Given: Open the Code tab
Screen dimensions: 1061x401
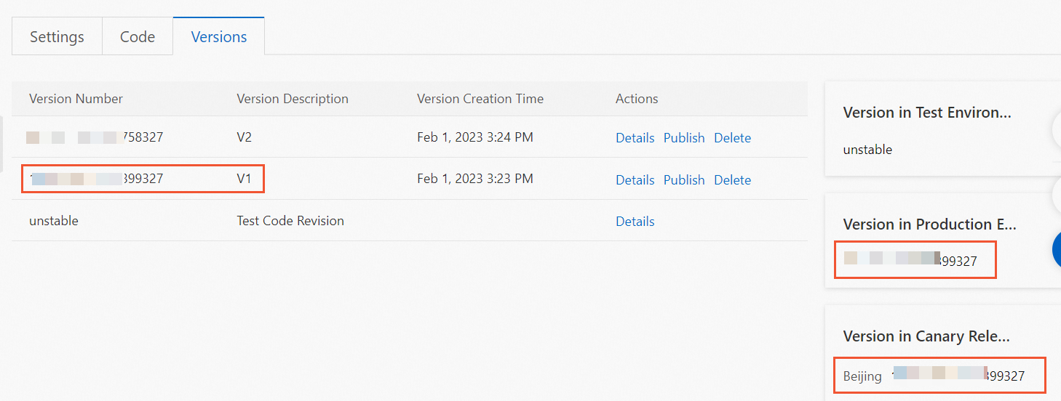Looking at the screenshot, I should tap(138, 37).
